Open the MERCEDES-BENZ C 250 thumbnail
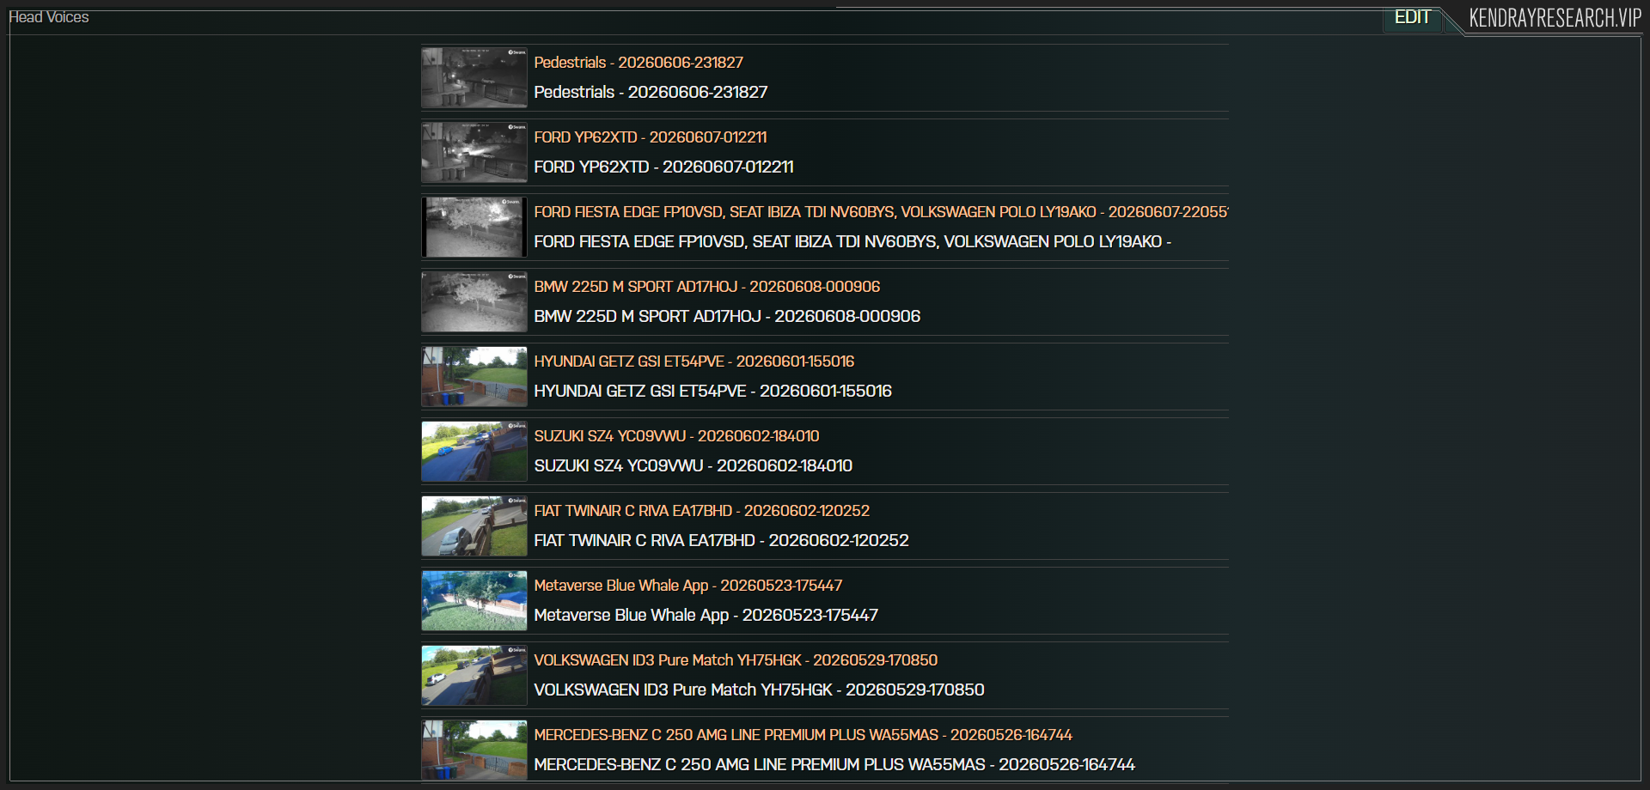The width and height of the screenshot is (1650, 790). 474,750
